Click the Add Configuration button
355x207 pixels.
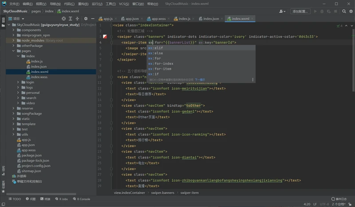coord(300,11)
